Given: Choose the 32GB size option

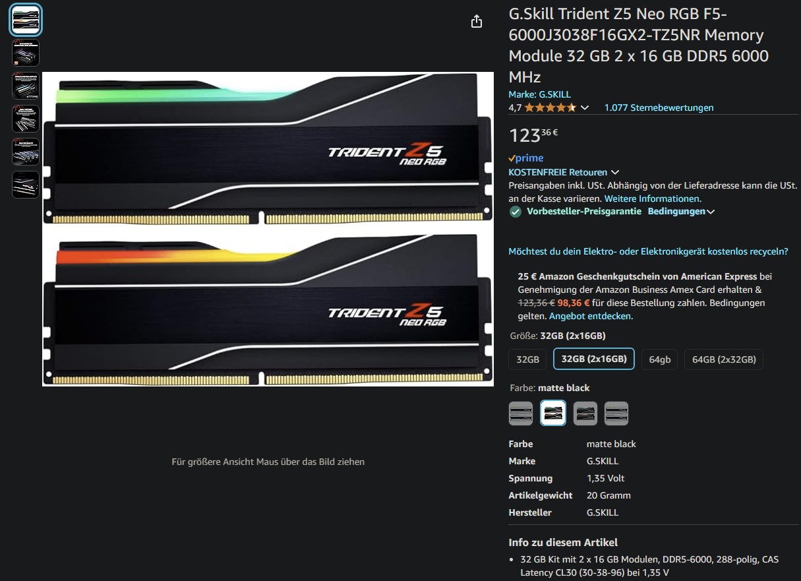Looking at the screenshot, I should coord(528,359).
